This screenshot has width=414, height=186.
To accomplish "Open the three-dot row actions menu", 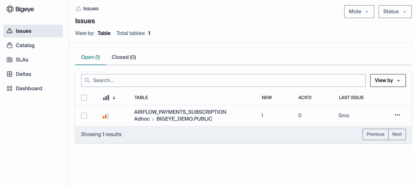I will click(x=397, y=115).
